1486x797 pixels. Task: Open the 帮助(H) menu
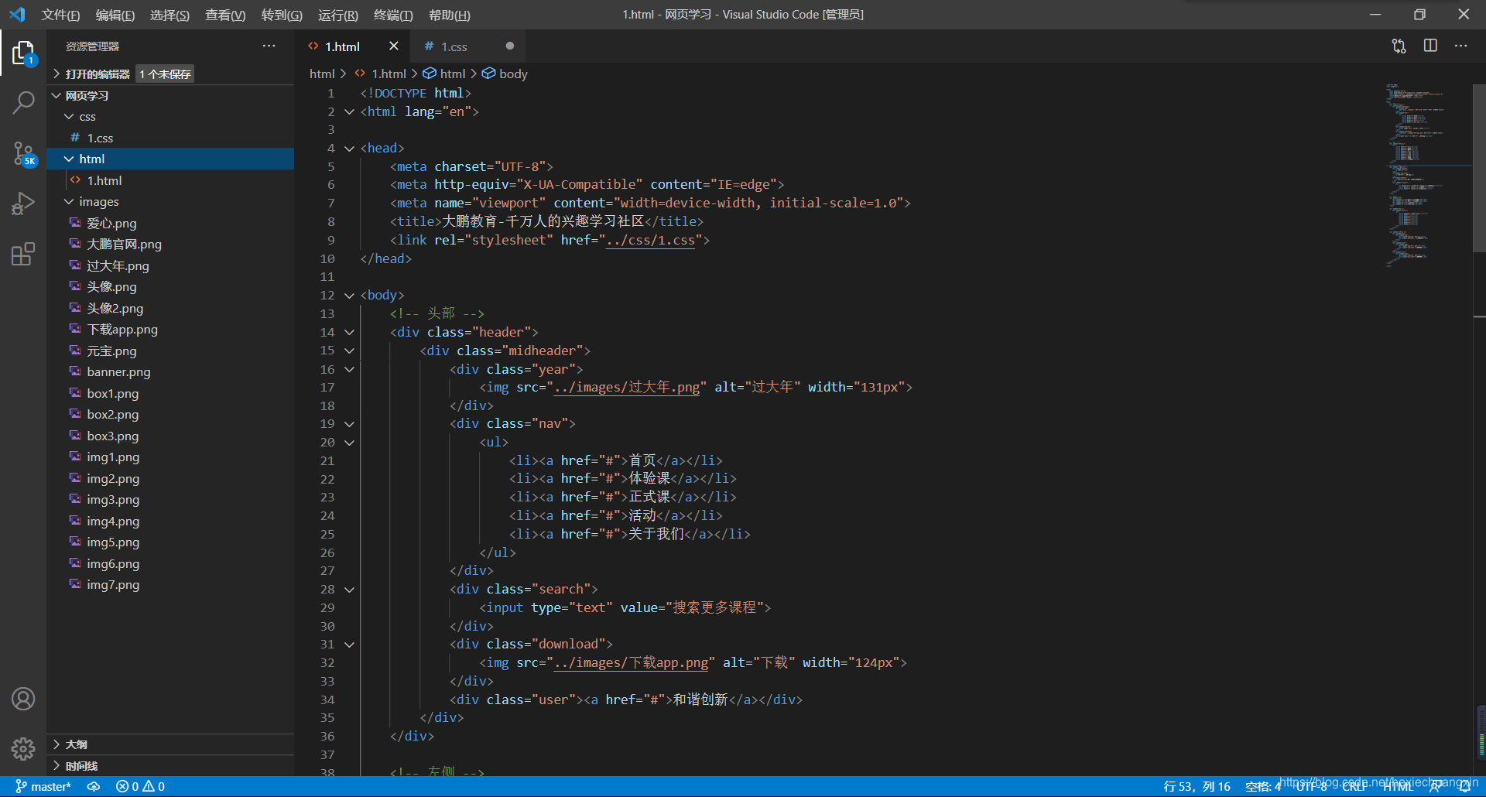click(449, 15)
